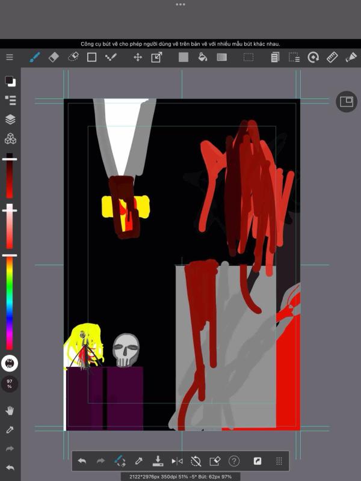This screenshot has height=481, width=361.
Task: Select the Gradient tool
Action: point(222,57)
